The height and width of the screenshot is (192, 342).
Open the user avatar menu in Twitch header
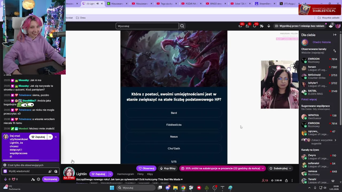[338, 26]
